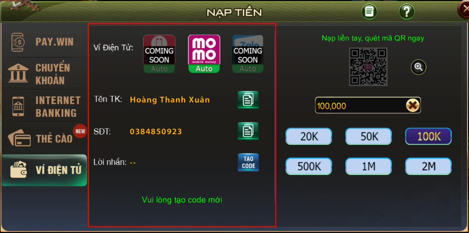Open the CHUYỂN KHOẢN tab
The height and width of the screenshot is (233, 469).
click(44, 74)
